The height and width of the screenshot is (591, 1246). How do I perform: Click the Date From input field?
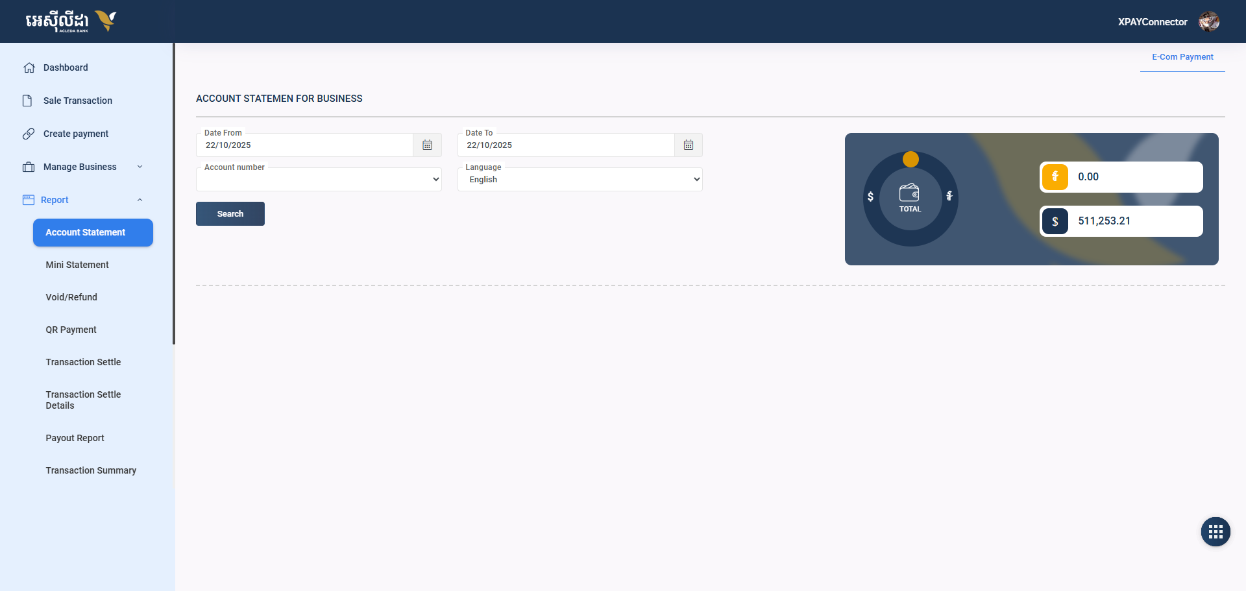[x=304, y=145]
